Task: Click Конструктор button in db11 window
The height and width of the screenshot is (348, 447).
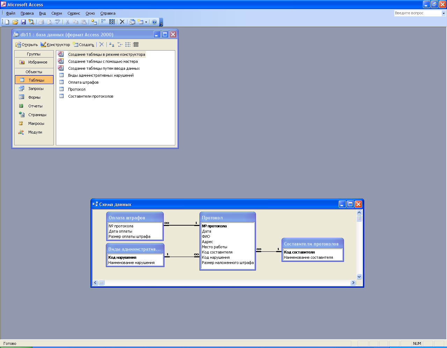Action: coord(55,45)
